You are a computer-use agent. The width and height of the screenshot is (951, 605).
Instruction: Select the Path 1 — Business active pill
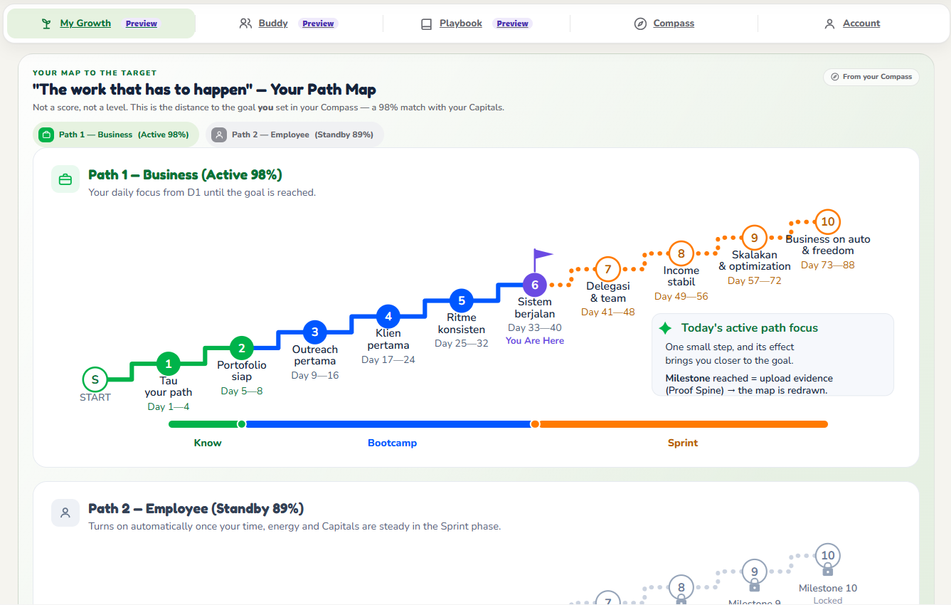click(116, 135)
